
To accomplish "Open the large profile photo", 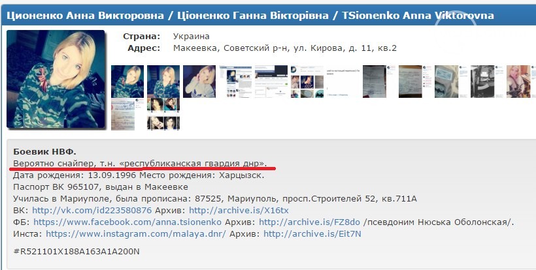I will point(56,79).
